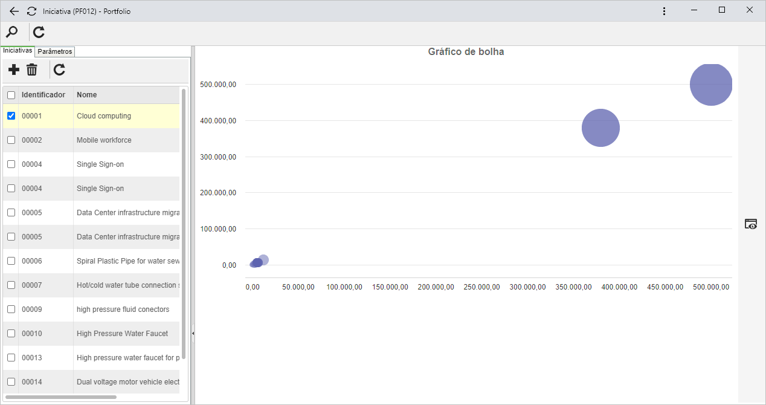The image size is (766, 405).
Task: Enable checkbox for high pressure fluid conectors
Action: 11,309
